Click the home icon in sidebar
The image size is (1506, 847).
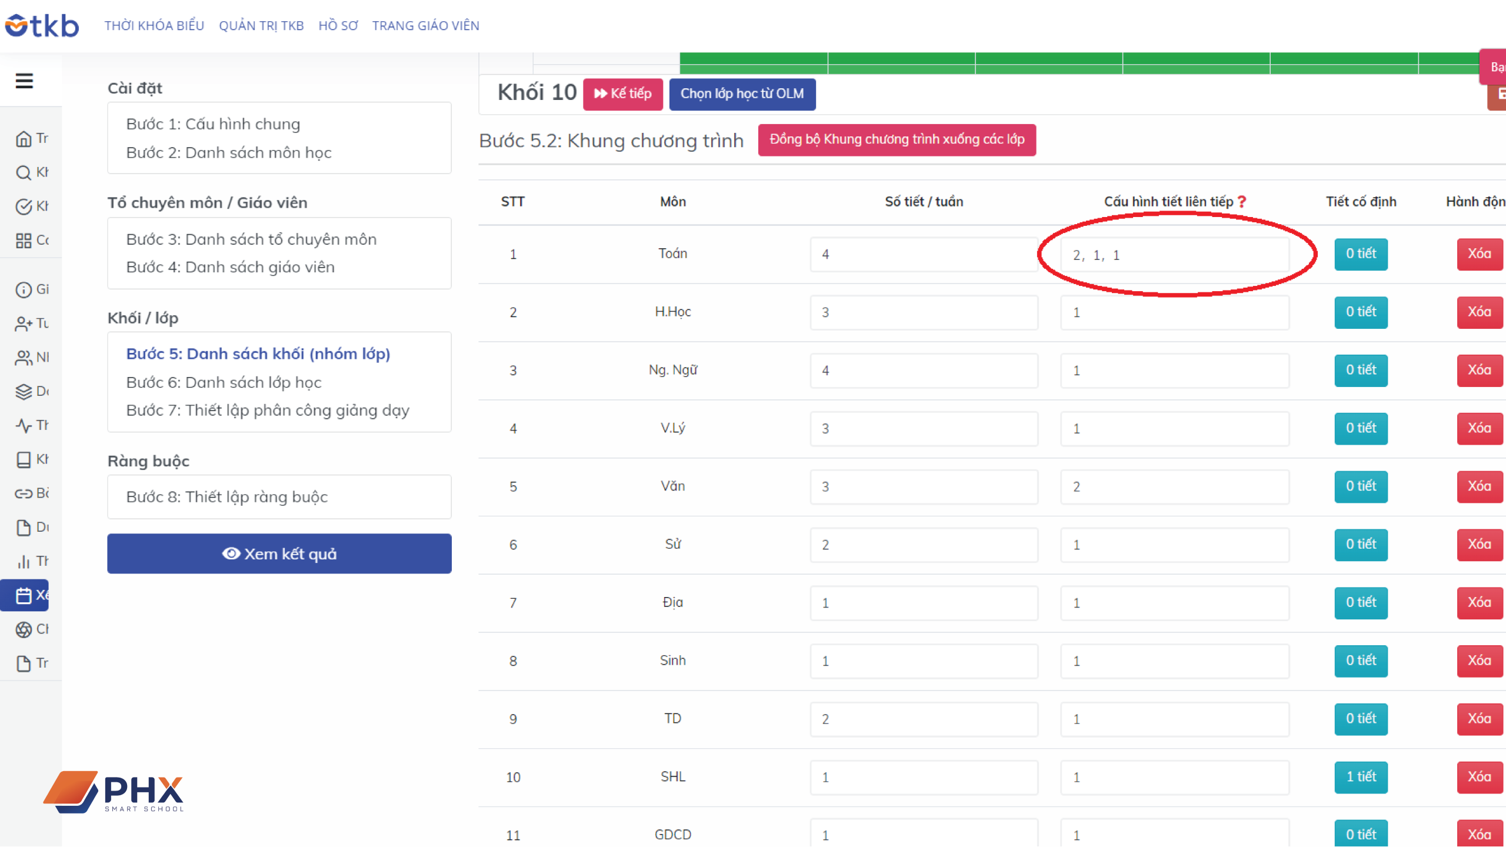(x=24, y=139)
